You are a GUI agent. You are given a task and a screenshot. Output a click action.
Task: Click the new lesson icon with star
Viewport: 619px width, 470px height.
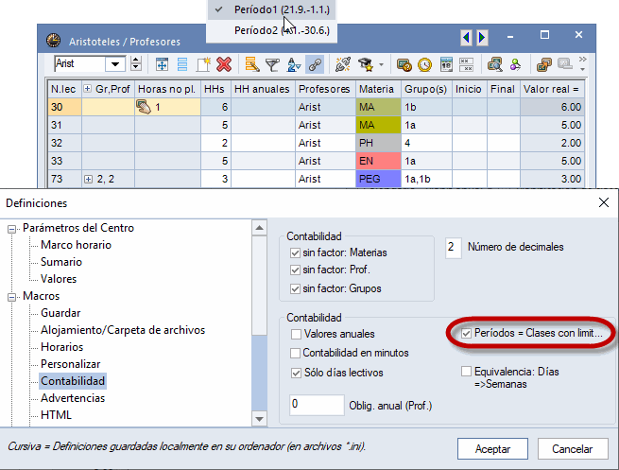click(203, 64)
